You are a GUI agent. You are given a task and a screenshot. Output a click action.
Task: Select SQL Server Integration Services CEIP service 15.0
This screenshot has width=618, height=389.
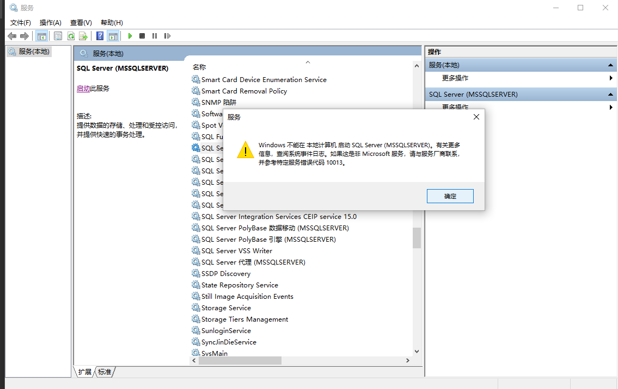coord(274,216)
